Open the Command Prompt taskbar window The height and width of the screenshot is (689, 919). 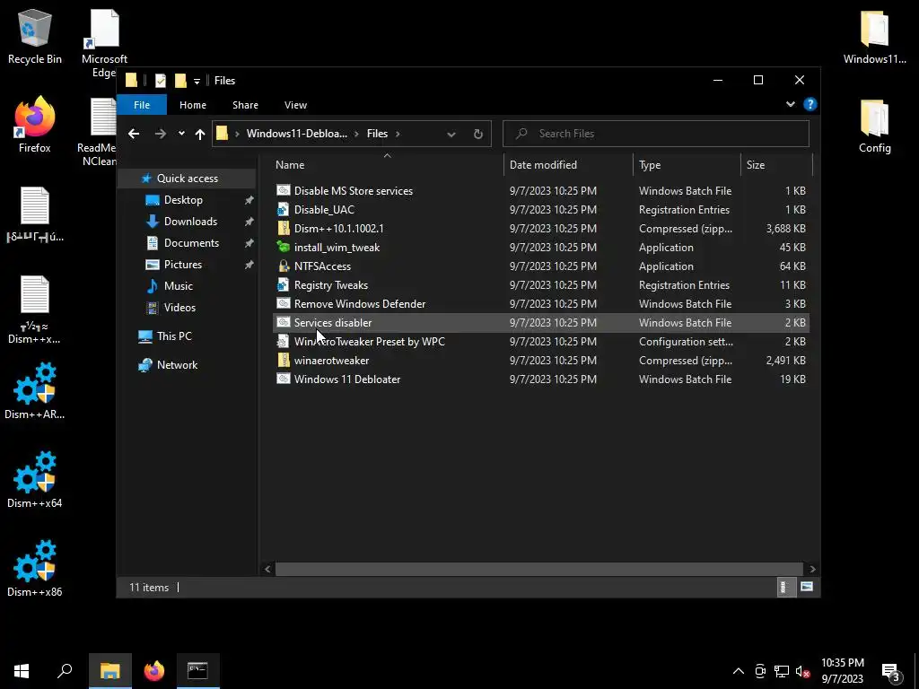coord(197,671)
